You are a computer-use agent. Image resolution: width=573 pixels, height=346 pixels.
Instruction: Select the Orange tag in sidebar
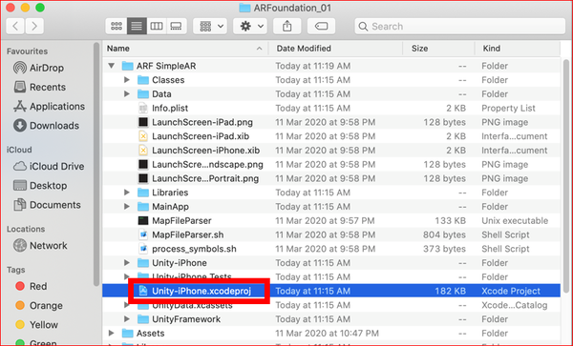(39, 306)
